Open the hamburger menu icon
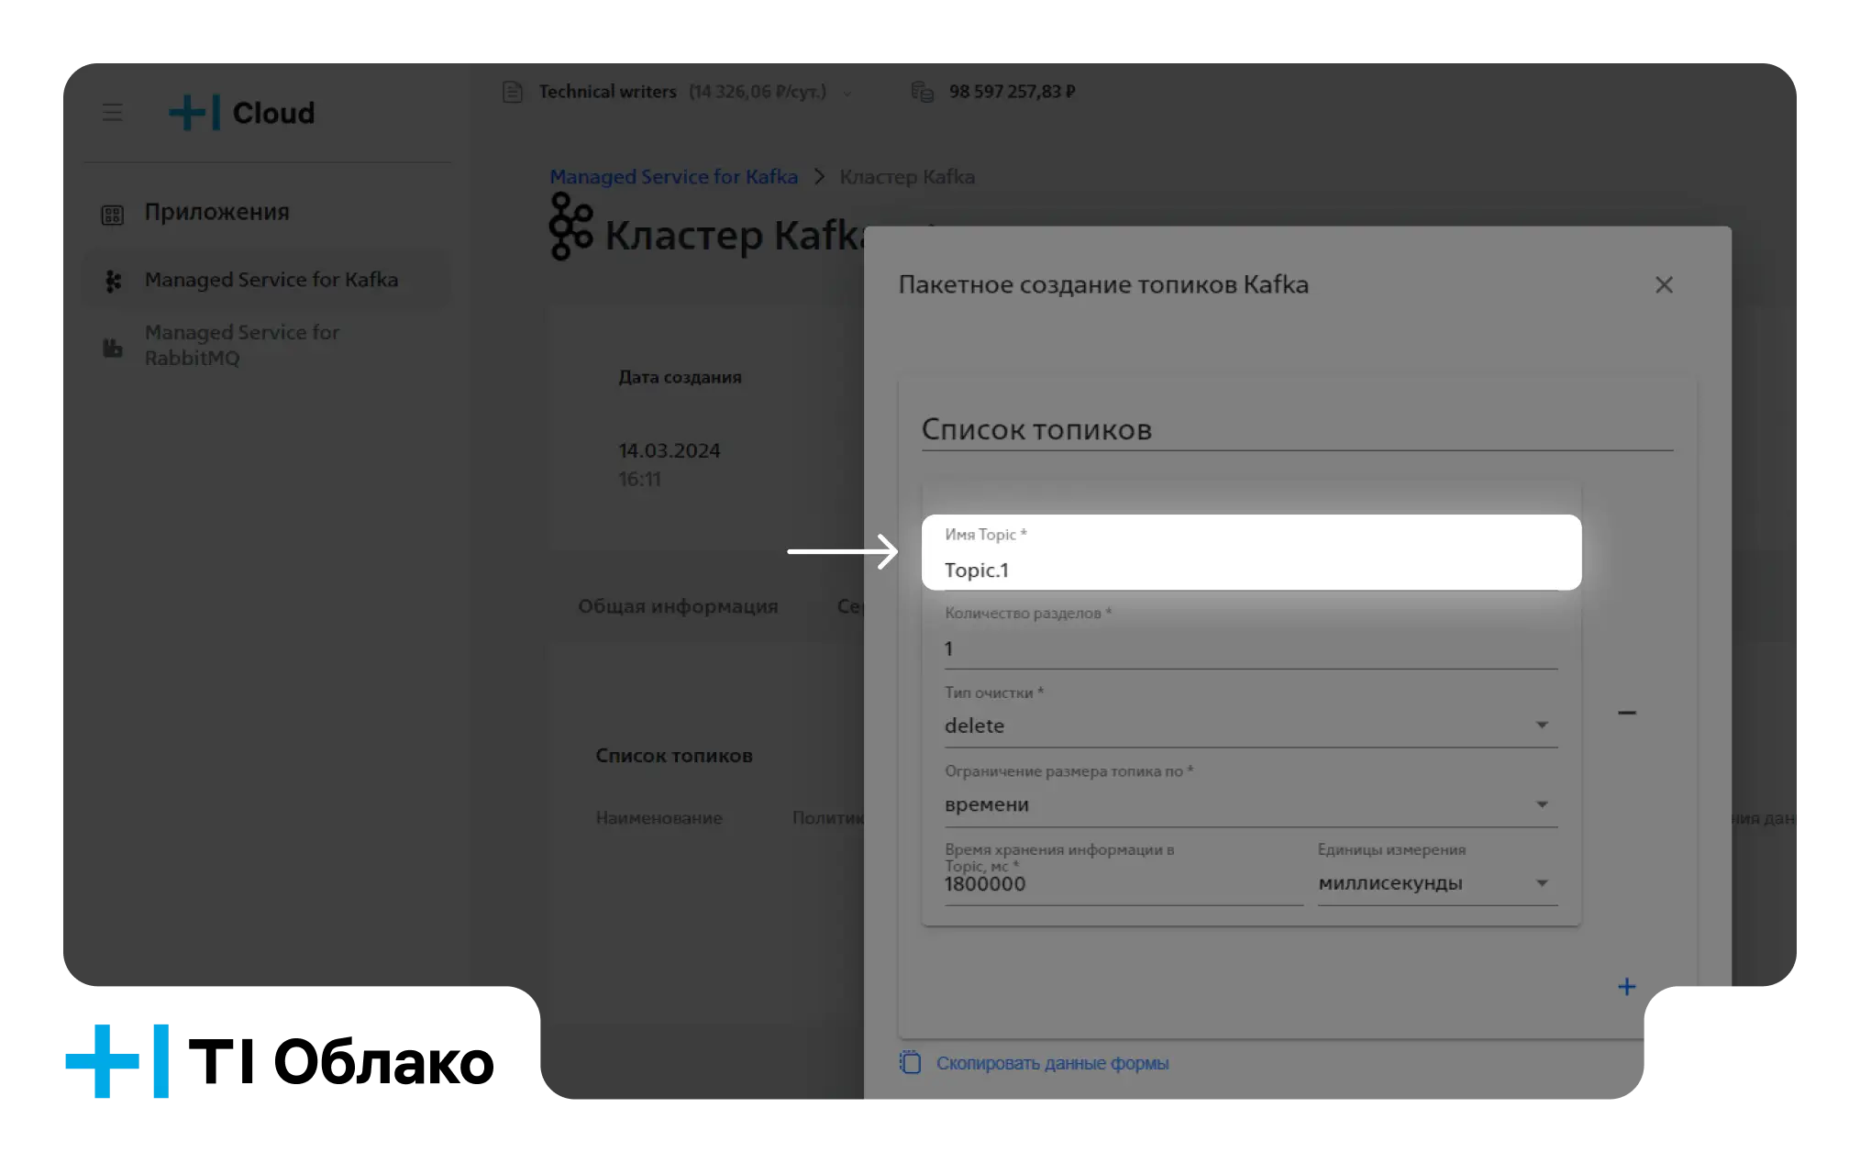Viewport: 1860px width, 1163px height. pyautogui.click(x=112, y=113)
